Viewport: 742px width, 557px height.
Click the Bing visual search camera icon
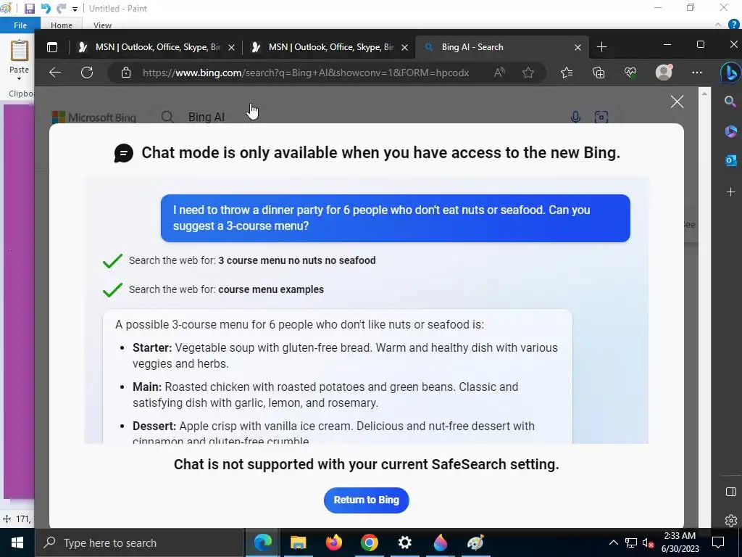[601, 117]
